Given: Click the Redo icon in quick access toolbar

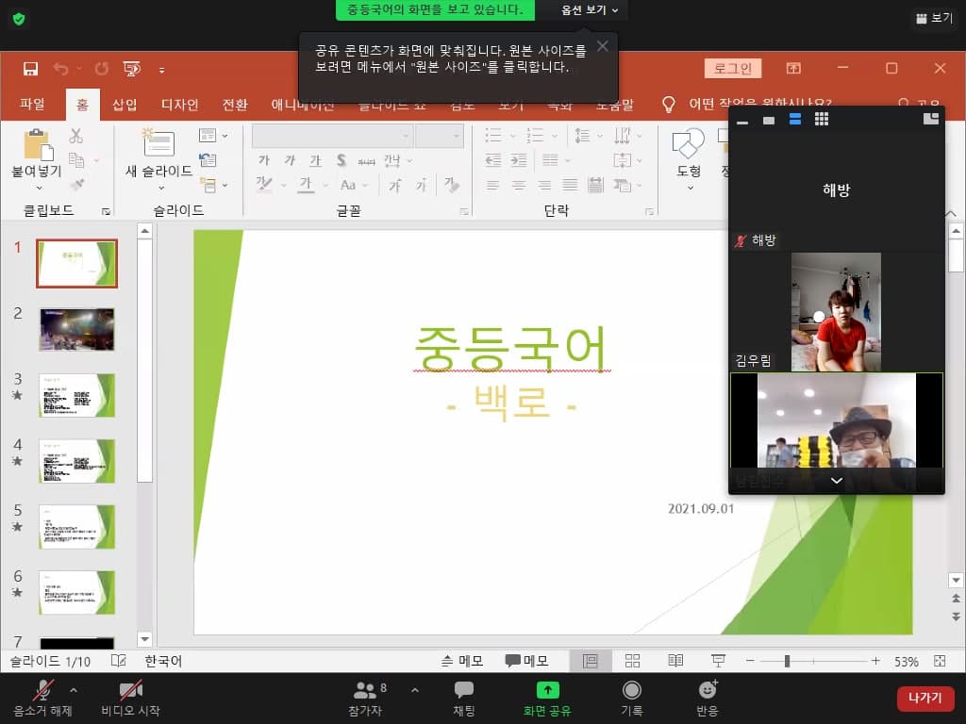Looking at the screenshot, I should coord(102,68).
